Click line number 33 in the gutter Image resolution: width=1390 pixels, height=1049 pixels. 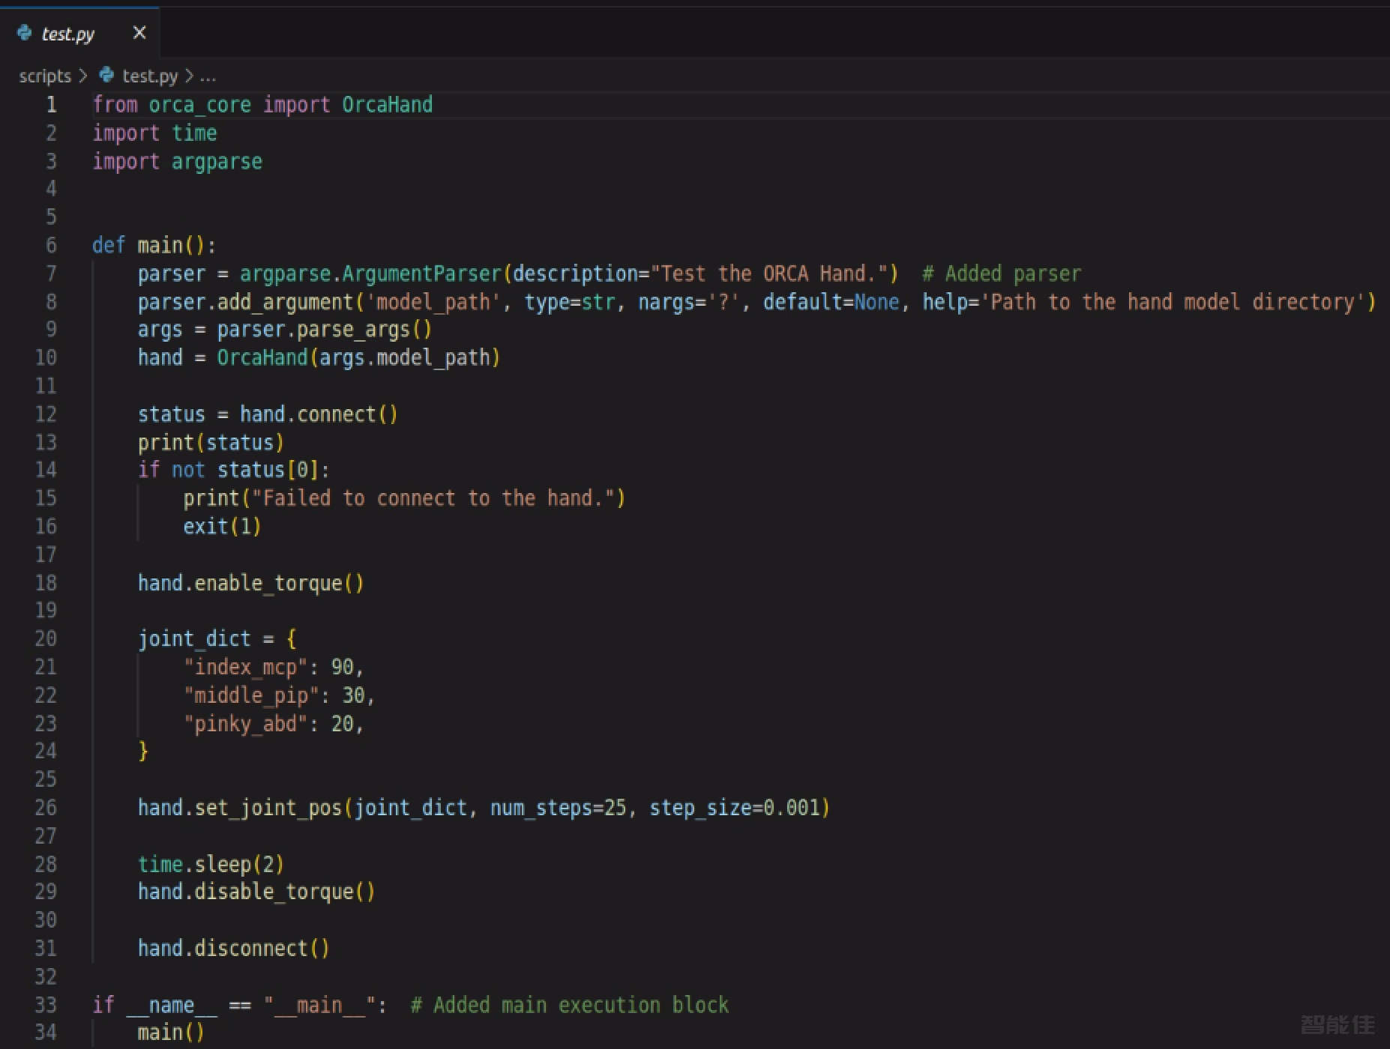[46, 1005]
